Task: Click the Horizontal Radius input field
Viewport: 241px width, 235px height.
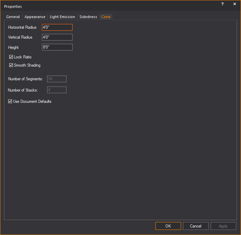Action: [57, 27]
